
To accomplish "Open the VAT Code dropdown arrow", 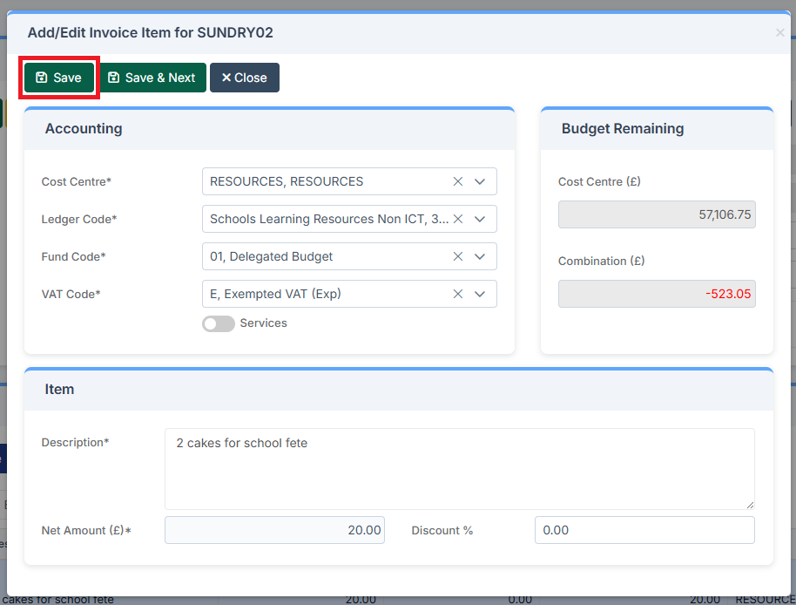I will pyautogui.click(x=480, y=294).
